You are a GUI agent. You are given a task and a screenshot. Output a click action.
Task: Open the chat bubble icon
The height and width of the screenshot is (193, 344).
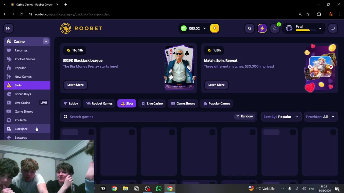click(x=333, y=28)
